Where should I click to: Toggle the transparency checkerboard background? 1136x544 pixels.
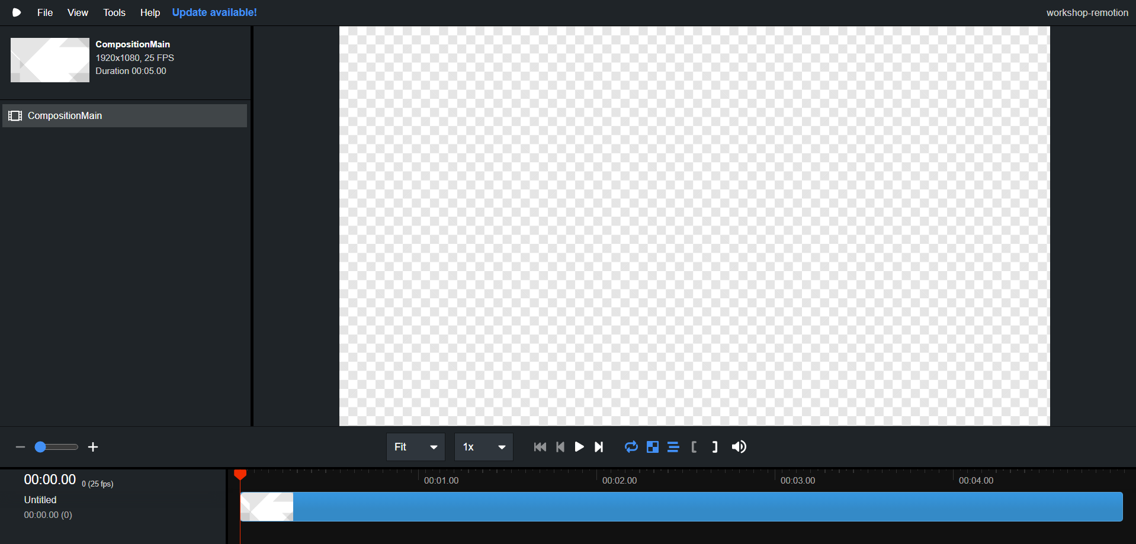[653, 447]
